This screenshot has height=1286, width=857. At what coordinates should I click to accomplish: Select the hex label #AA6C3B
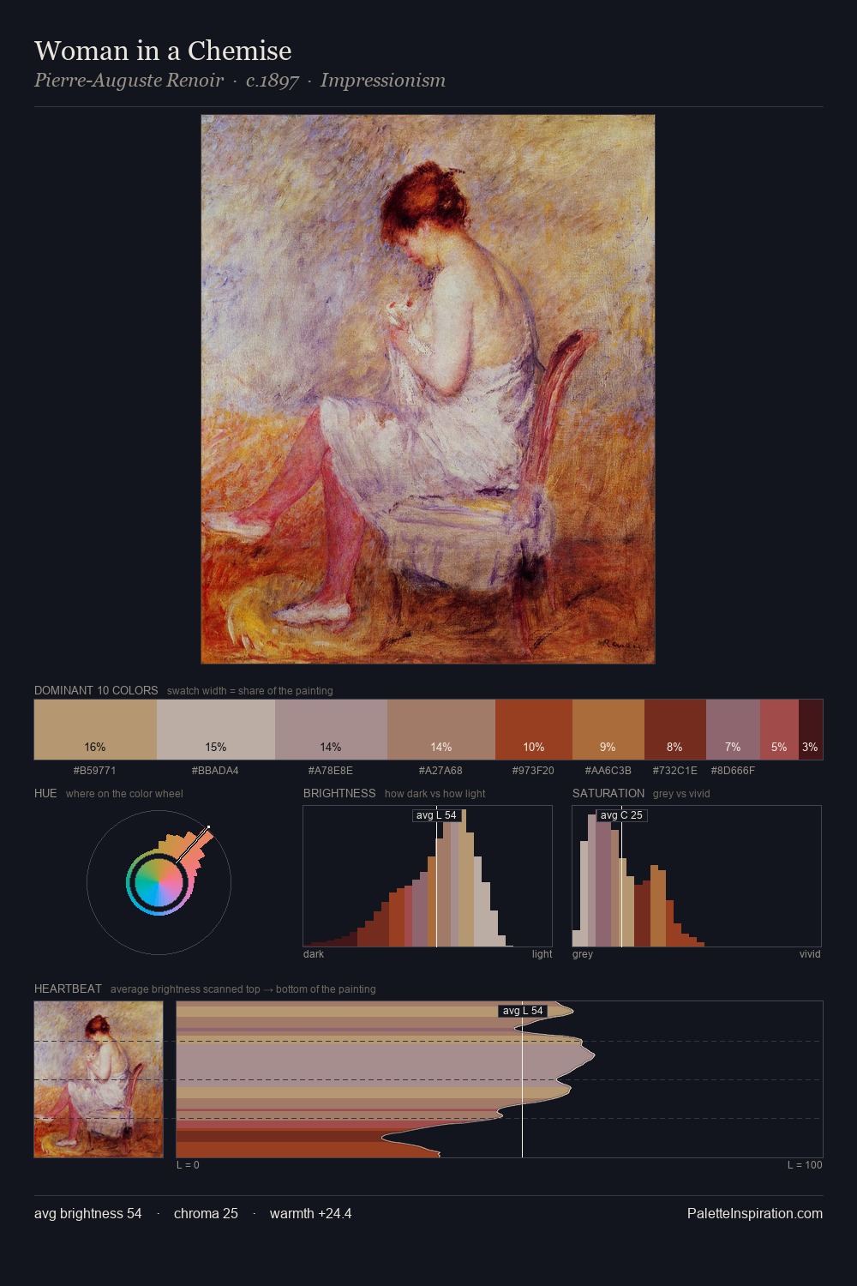[608, 771]
